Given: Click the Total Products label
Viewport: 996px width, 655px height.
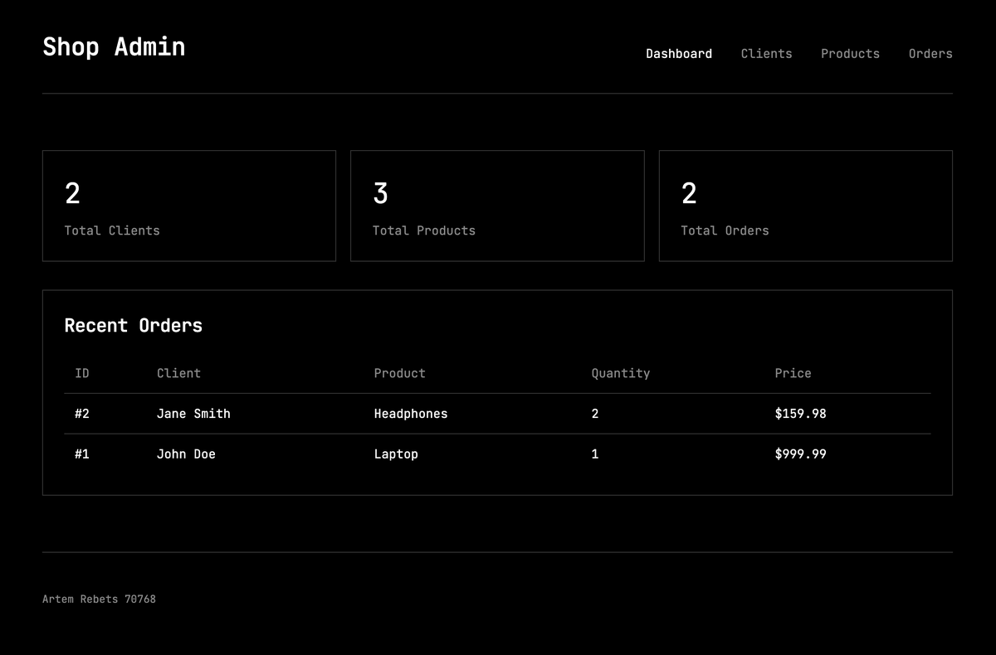Looking at the screenshot, I should point(424,230).
